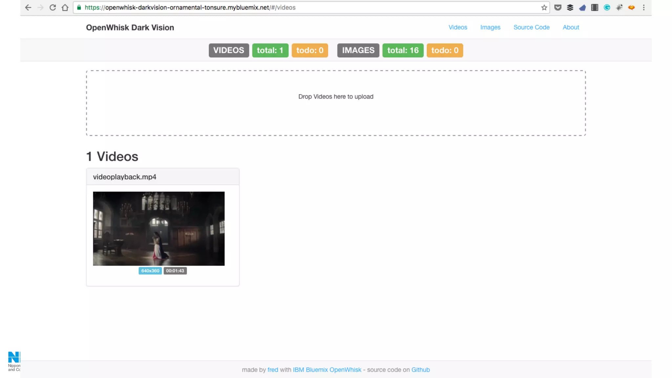The image size is (672, 378).
Task: Go to the About page
Action: [x=571, y=28]
